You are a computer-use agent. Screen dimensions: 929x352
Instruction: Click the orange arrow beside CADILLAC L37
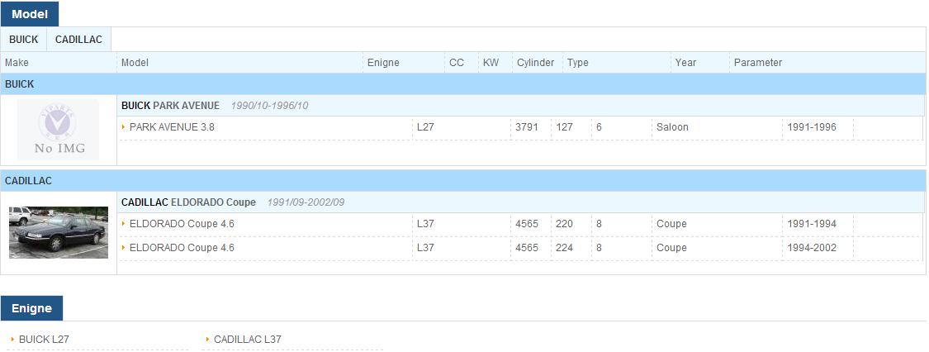208,340
